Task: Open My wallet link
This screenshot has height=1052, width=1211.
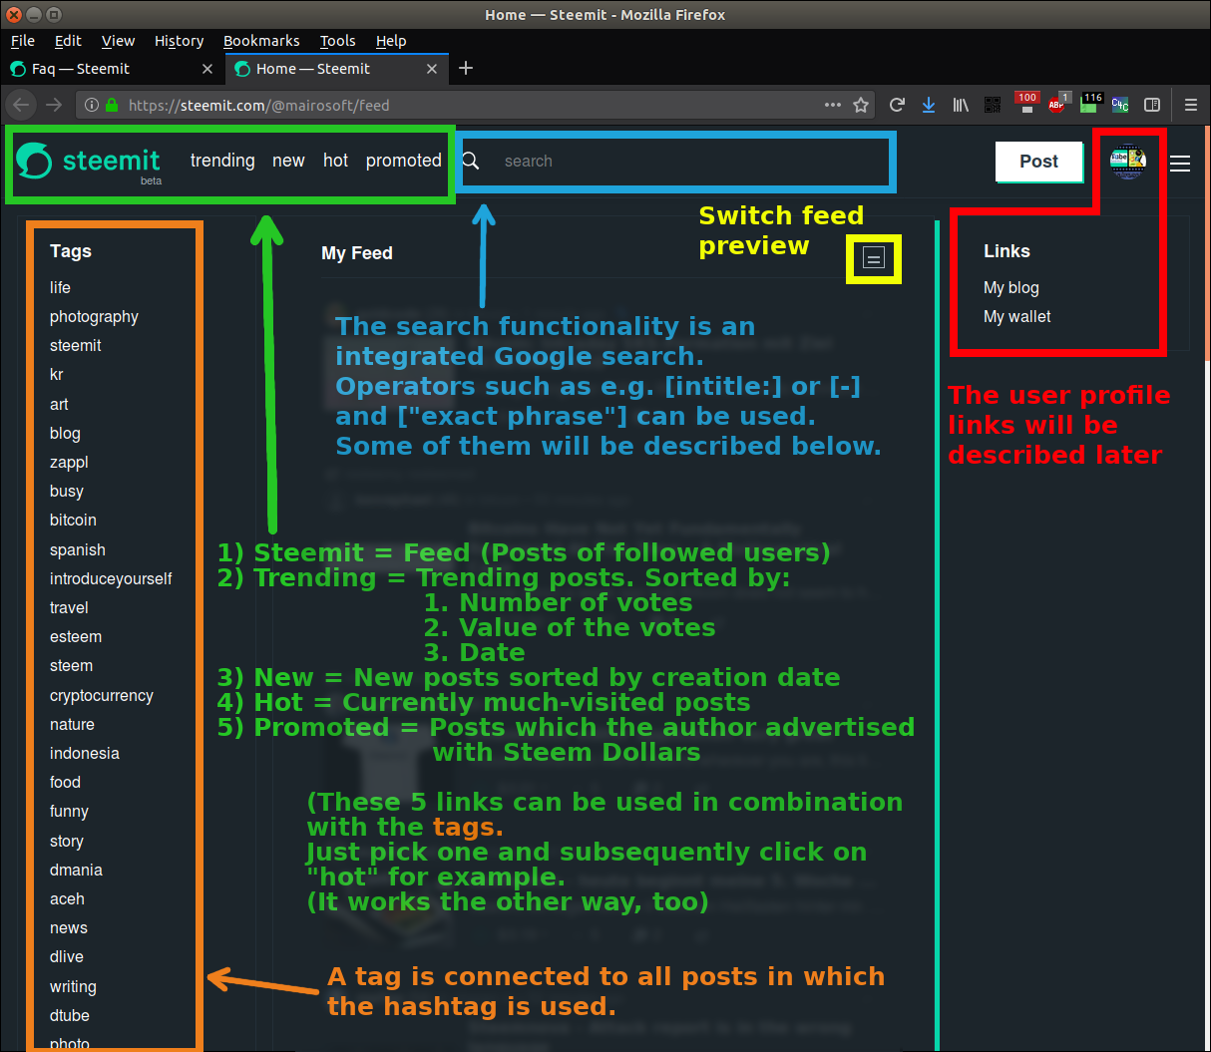Action: tap(1017, 316)
